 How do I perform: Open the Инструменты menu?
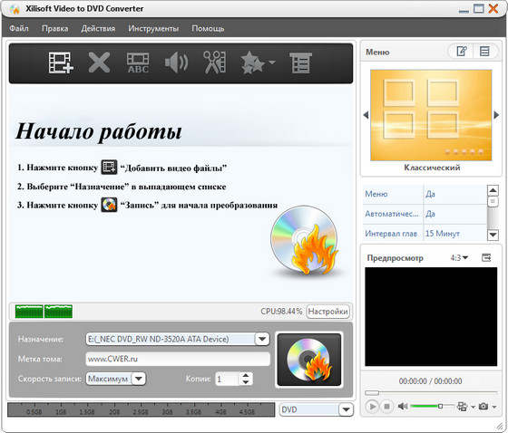coord(153,28)
